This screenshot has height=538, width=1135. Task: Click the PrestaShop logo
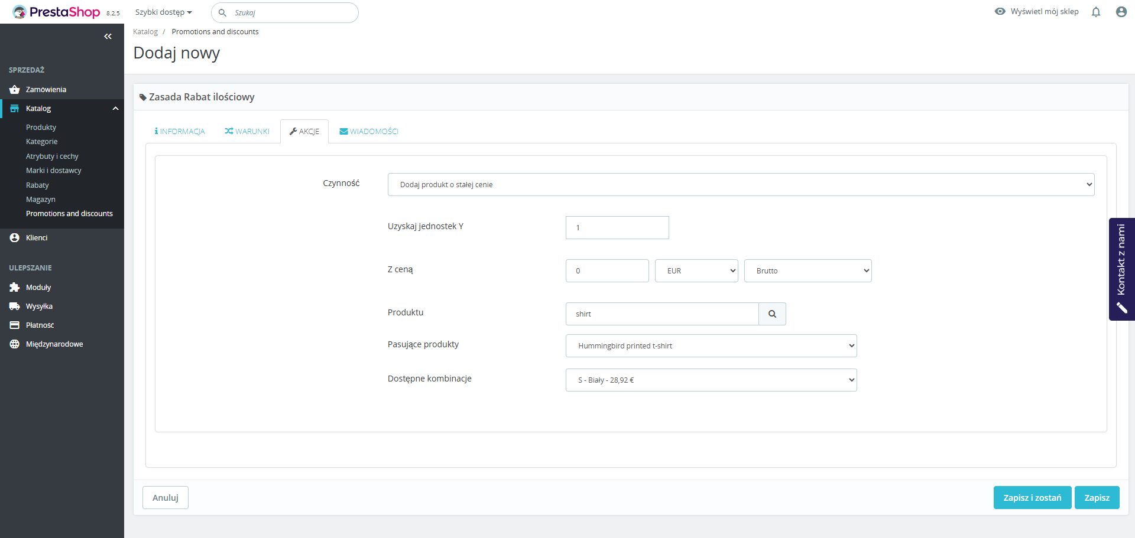click(57, 12)
